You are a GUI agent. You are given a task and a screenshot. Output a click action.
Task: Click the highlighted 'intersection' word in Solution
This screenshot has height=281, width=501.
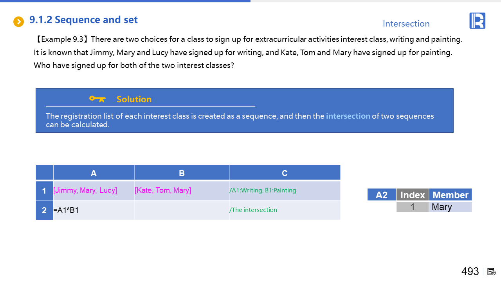pyautogui.click(x=348, y=116)
